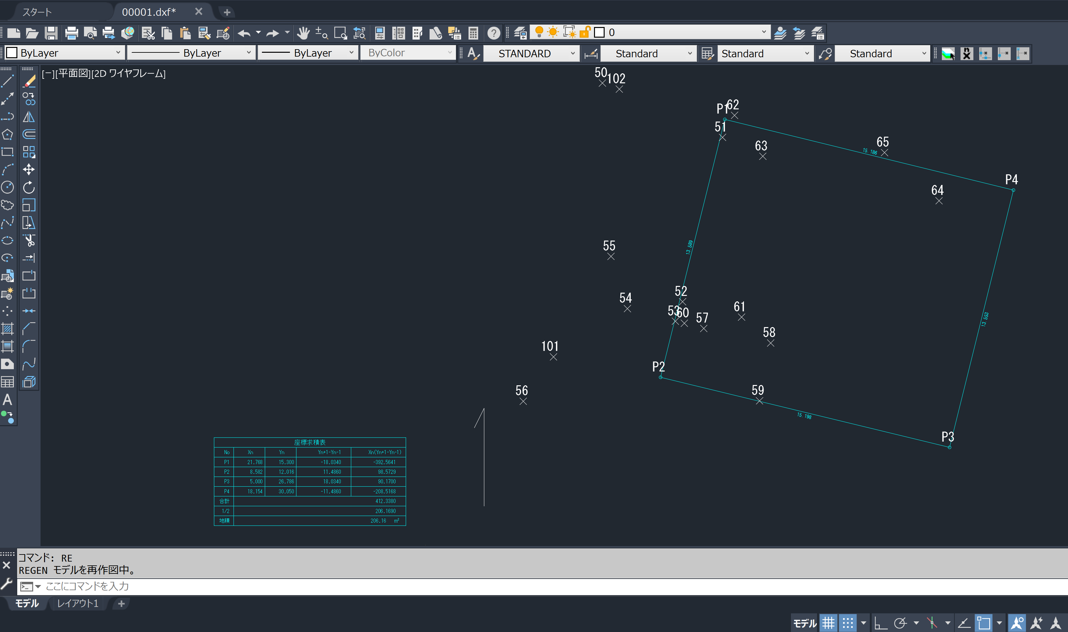Toggle object snap tracking
The width and height of the screenshot is (1068, 632).
964,623
